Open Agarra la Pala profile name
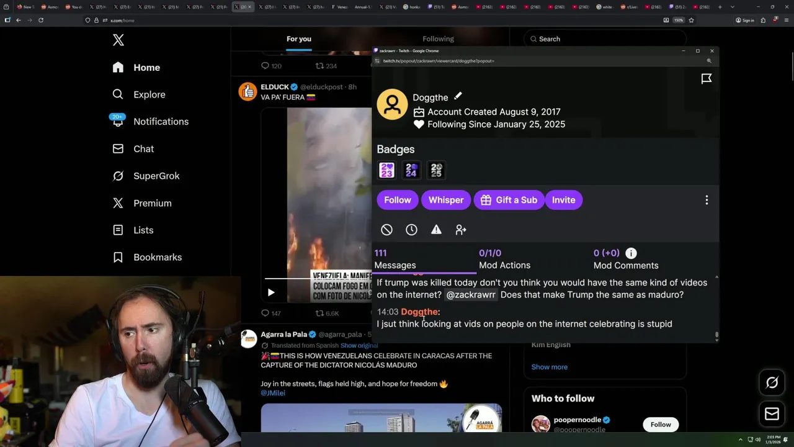Screen dimensions: 794x447 click(283, 335)
